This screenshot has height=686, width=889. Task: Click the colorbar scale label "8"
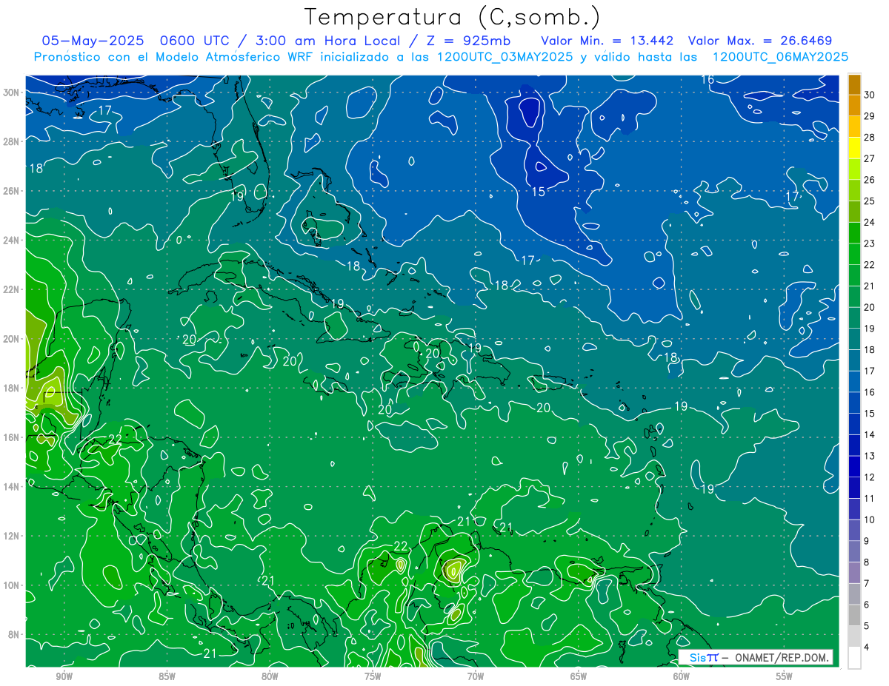pos(868,562)
